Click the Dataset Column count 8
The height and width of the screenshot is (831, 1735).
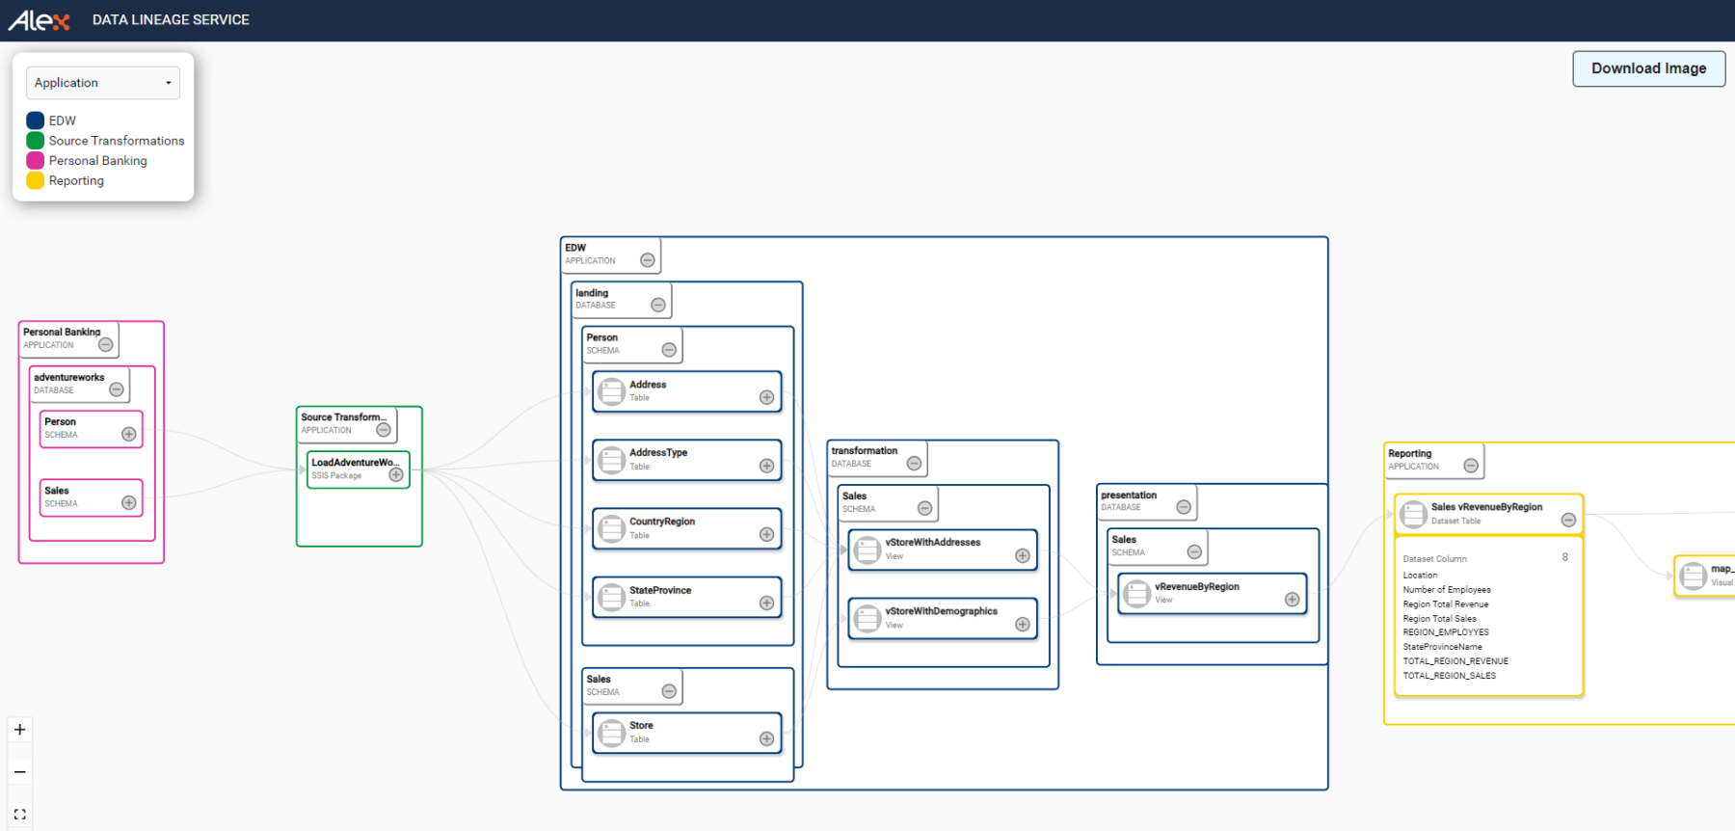coord(1564,557)
